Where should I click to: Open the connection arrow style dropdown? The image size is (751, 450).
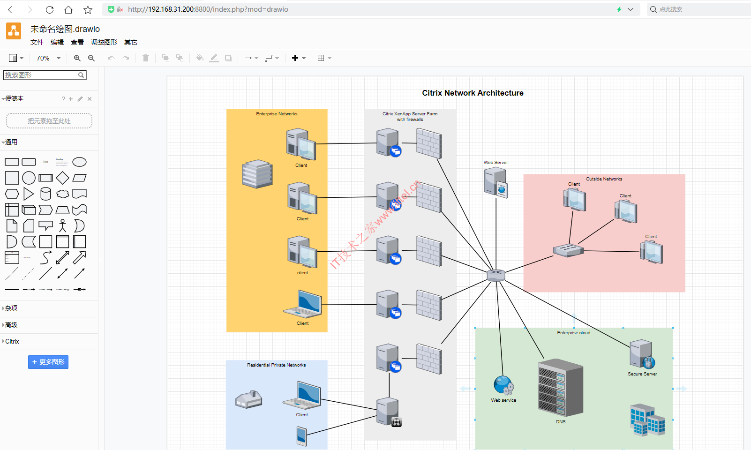click(x=251, y=58)
